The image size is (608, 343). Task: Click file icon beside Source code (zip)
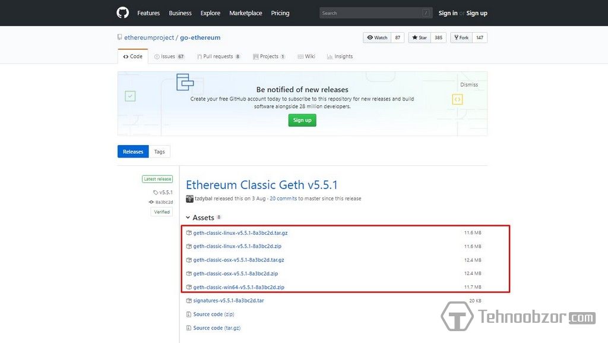click(189, 314)
